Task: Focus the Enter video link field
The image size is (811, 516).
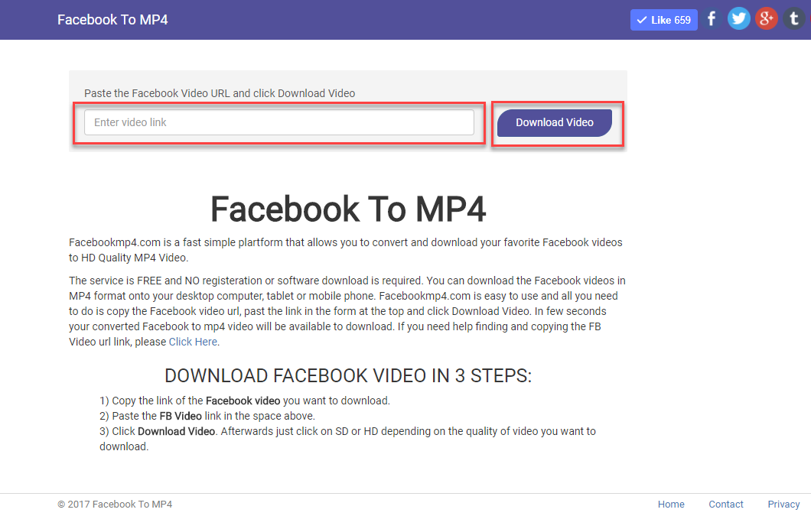Action: click(279, 122)
